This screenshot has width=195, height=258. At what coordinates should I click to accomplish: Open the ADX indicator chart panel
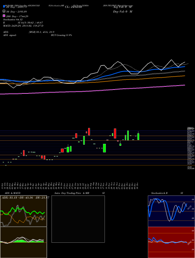(x=23, y=211)
